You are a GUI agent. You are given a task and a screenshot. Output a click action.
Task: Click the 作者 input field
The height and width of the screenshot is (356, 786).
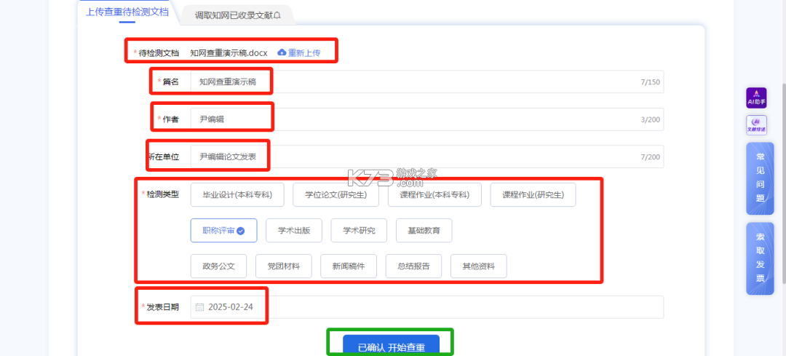point(427,119)
